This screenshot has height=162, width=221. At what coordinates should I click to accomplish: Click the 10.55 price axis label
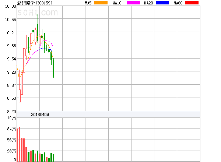pos(11,20)
